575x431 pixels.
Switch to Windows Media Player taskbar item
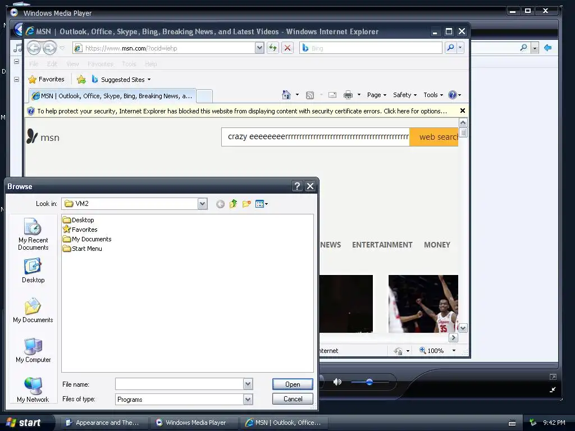[195, 423]
